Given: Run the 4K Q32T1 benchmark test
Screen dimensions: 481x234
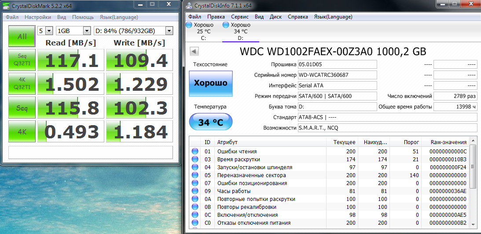Looking at the screenshot, I should tap(22, 84).
